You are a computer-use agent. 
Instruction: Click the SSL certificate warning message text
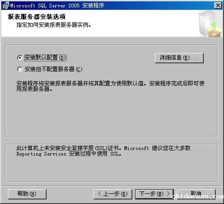tap(103, 151)
